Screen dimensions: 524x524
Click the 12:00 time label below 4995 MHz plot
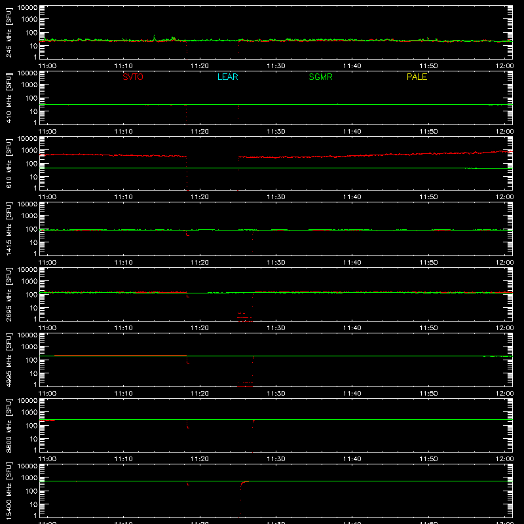tap(504, 394)
